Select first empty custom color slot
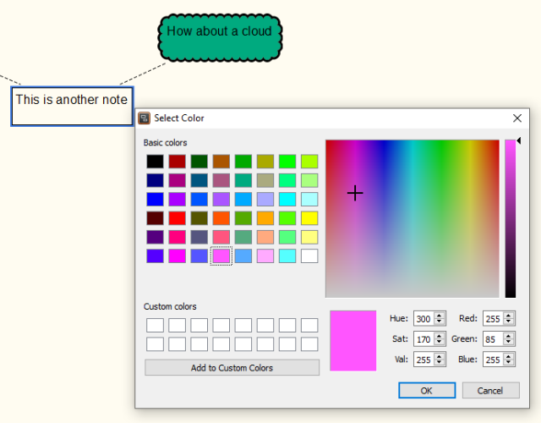 pyautogui.click(x=155, y=325)
